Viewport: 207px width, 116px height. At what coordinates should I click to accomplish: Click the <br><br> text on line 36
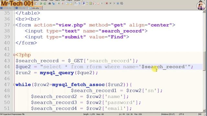pyautogui.click(x=28, y=19)
